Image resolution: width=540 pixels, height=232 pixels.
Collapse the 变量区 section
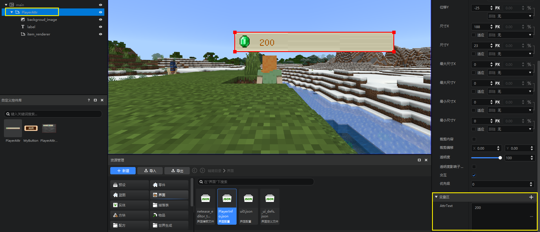436,197
